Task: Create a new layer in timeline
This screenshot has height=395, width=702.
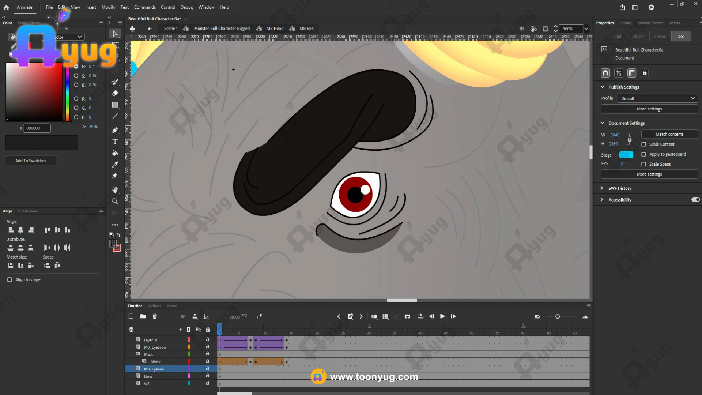Action: pos(131,316)
